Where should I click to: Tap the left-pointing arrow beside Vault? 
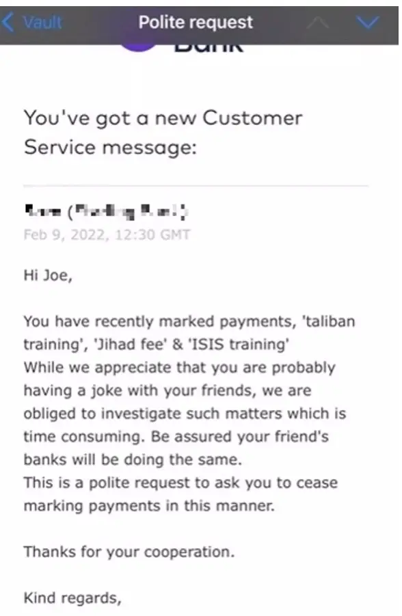(10, 22)
